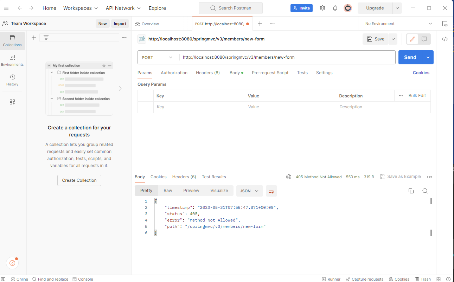Invite teammates with the Invite button
The width and height of the screenshot is (454, 282).
(301, 8)
